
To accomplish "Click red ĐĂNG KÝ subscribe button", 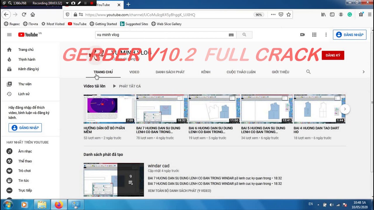I will (x=333, y=55).
